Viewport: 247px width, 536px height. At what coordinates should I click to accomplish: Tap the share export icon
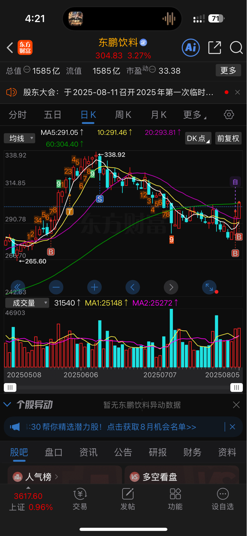pyautogui.click(x=215, y=48)
